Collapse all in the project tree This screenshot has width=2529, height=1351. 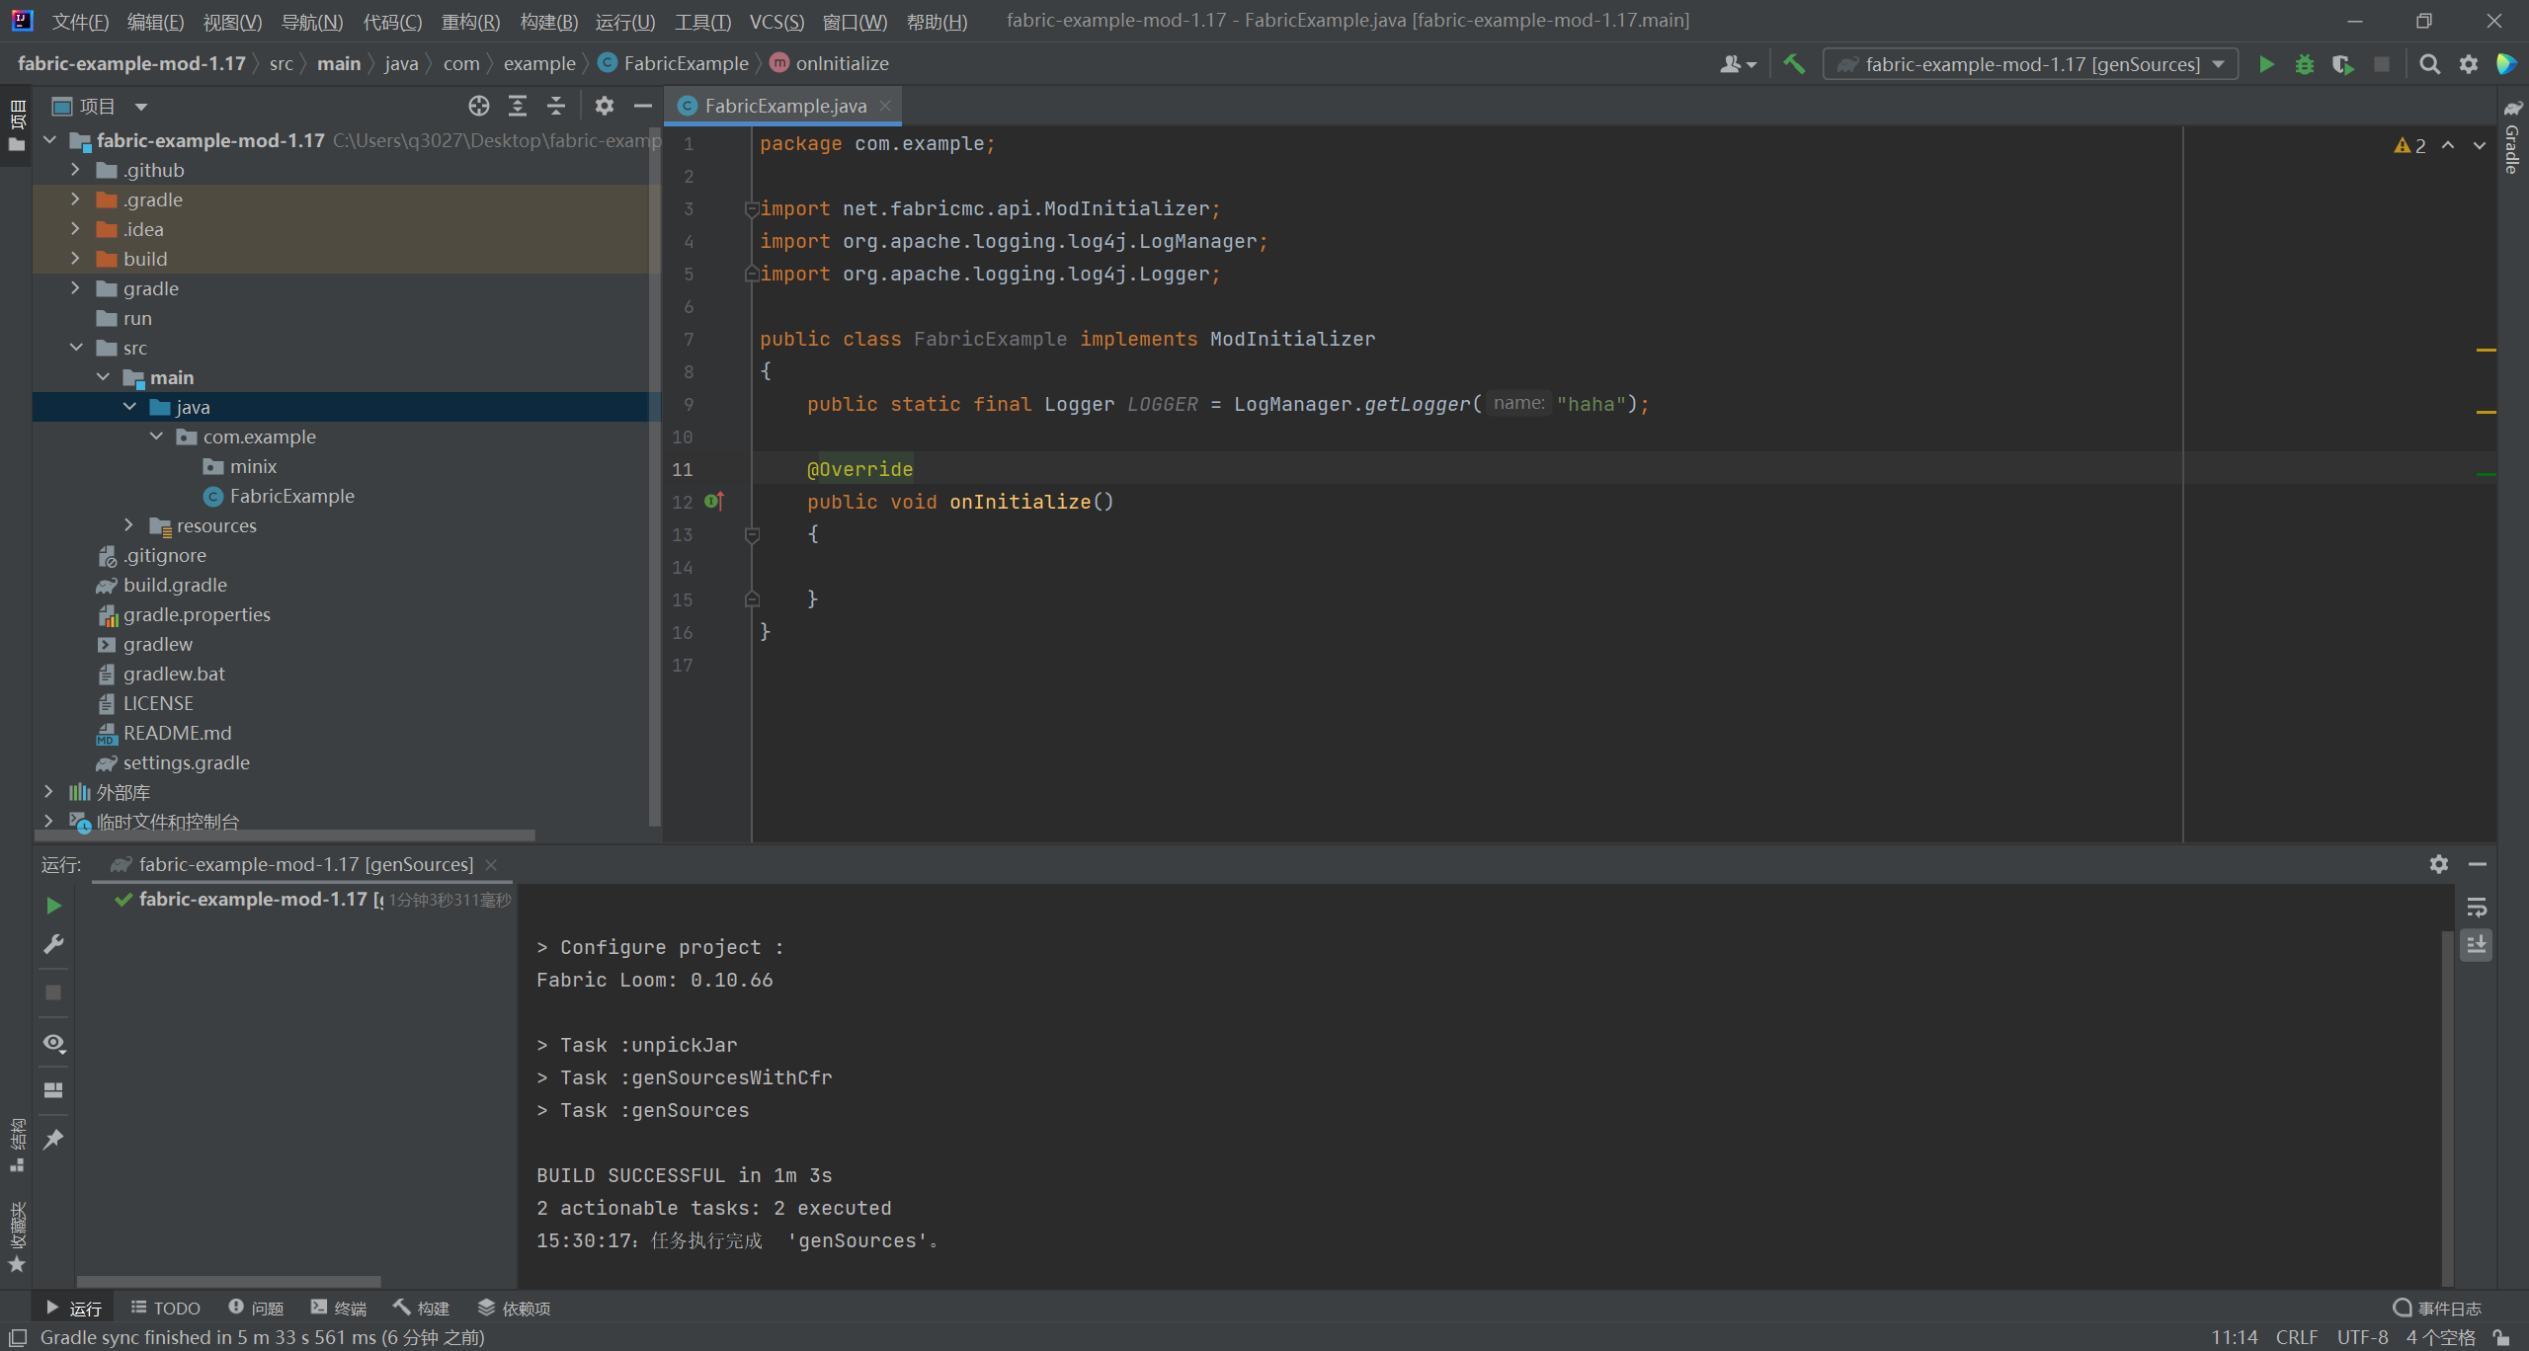coord(556,106)
